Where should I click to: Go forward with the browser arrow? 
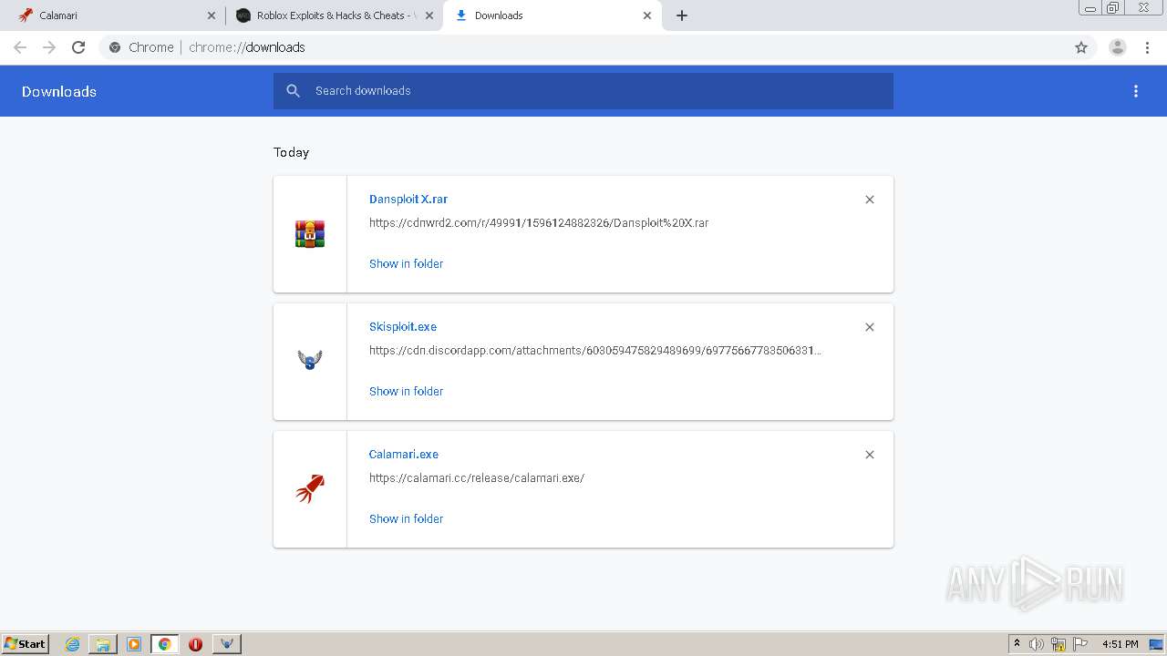coord(49,47)
